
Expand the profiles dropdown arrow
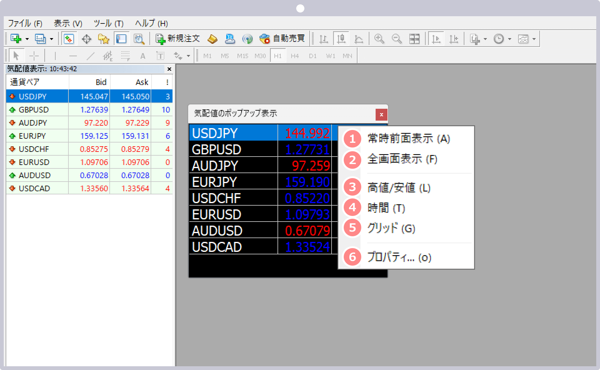[x=52, y=39]
